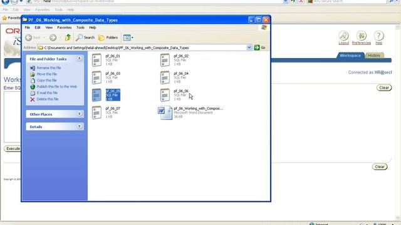Click the Execute button in iSQL*Plus
The height and width of the screenshot is (225, 401).
pos(13,149)
